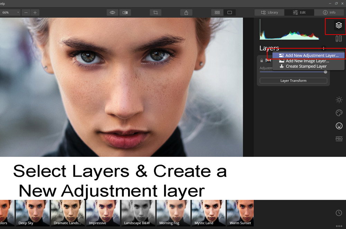The height and width of the screenshot is (229, 346).
Task: Click the crop tool icon in toolbar
Action: point(155,12)
